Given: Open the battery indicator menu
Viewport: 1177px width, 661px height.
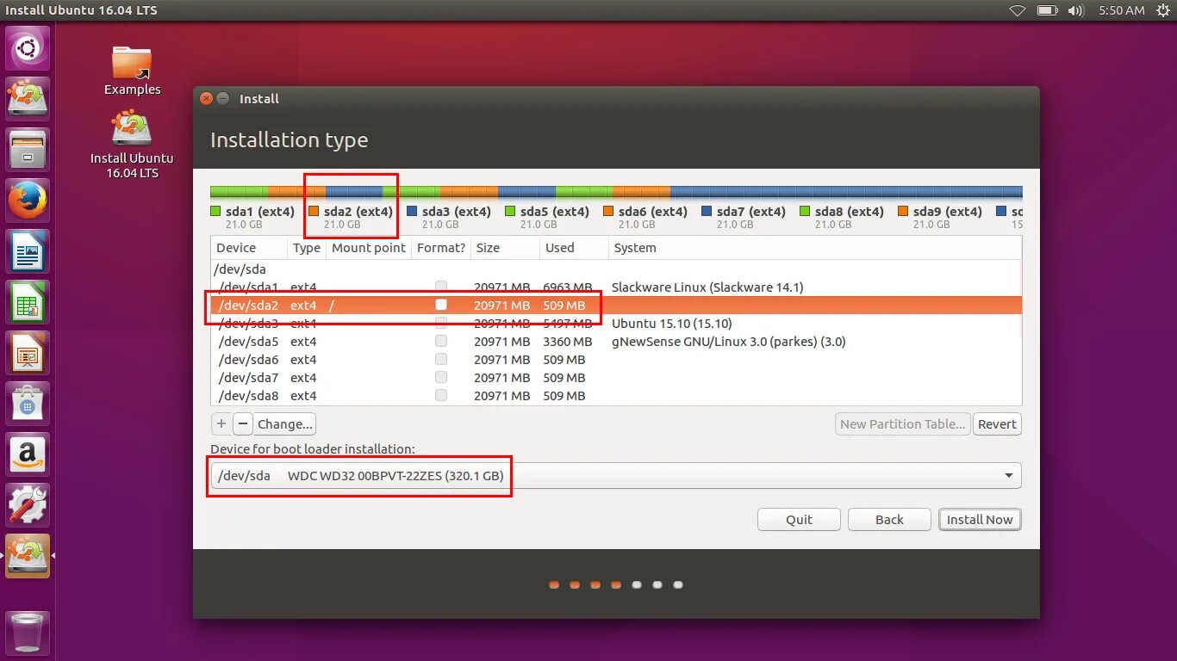Looking at the screenshot, I should (x=1047, y=10).
